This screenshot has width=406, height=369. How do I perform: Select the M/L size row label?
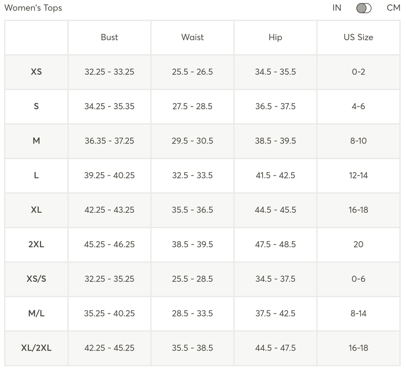(36, 313)
